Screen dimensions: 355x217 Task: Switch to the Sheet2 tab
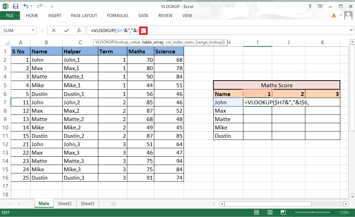65,203
